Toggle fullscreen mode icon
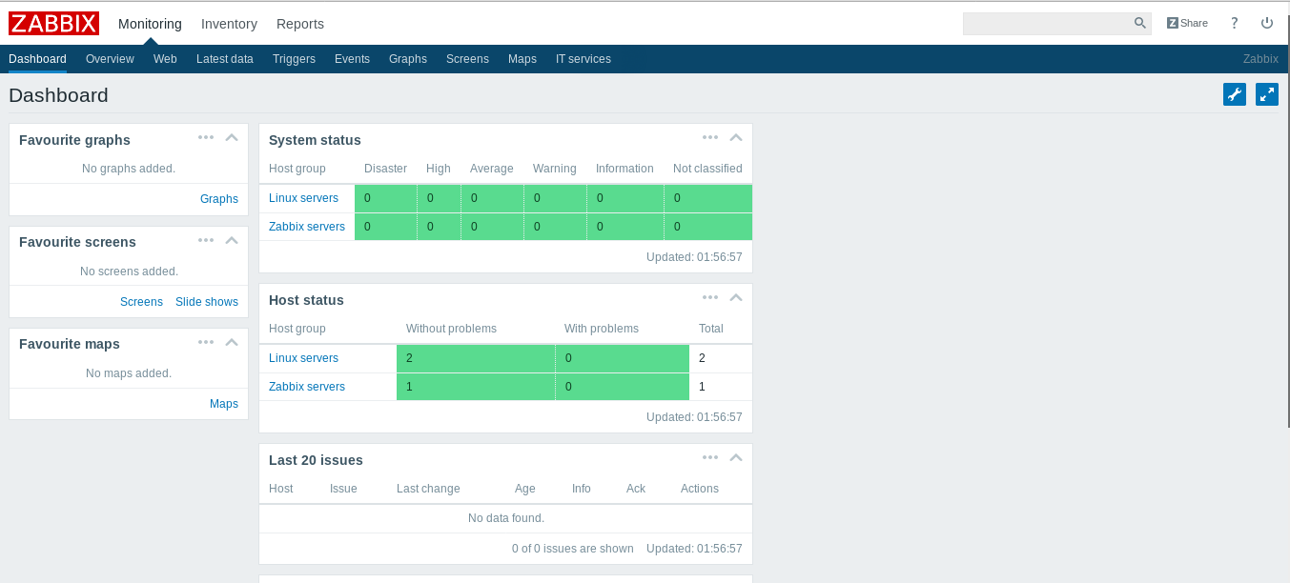Image resolution: width=1290 pixels, height=583 pixels. tap(1266, 94)
